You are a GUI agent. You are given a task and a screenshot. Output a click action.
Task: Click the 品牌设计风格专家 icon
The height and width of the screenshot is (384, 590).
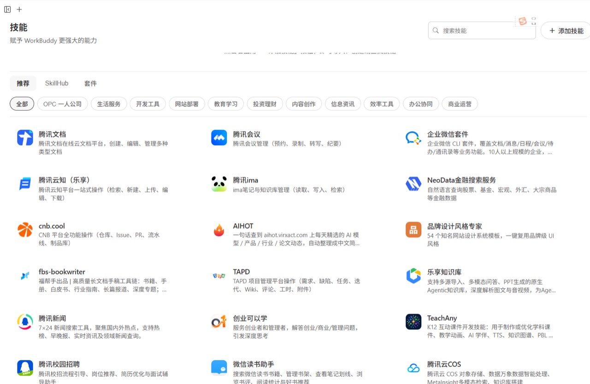tap(413, 230)
